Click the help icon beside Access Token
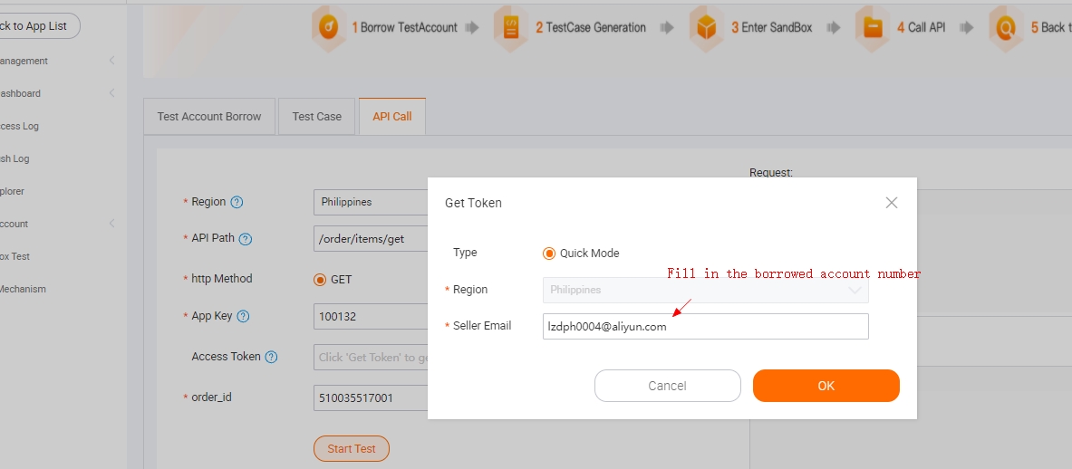1072x469 pixels. click(271, 358)
